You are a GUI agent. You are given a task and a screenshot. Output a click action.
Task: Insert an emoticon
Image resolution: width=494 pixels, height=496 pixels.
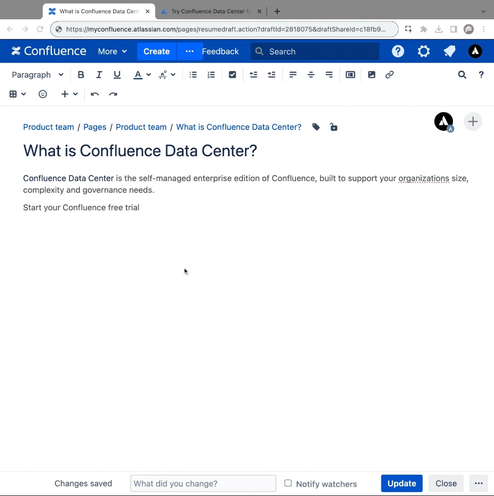43,94
